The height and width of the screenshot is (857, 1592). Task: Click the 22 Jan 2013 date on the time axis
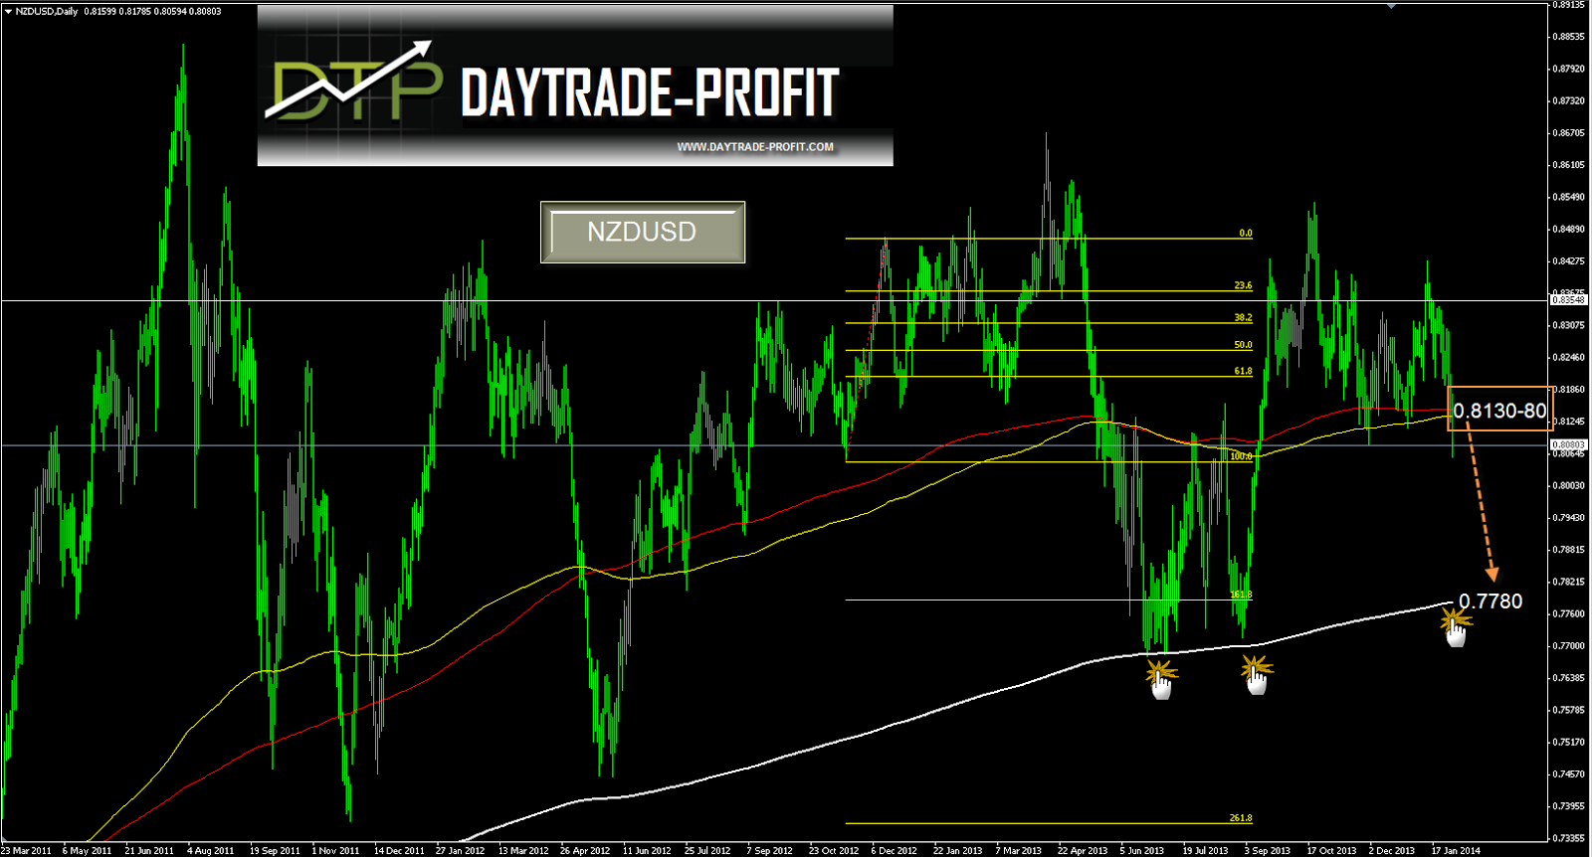(958, 851)
